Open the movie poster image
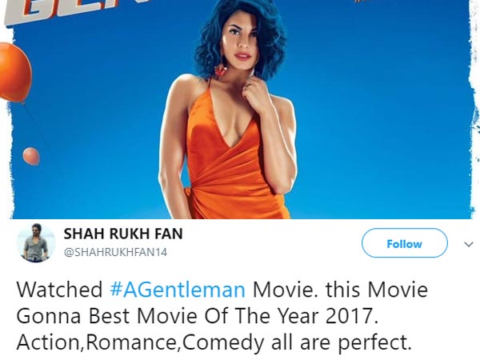480x360 pixels. pos(240,110)
